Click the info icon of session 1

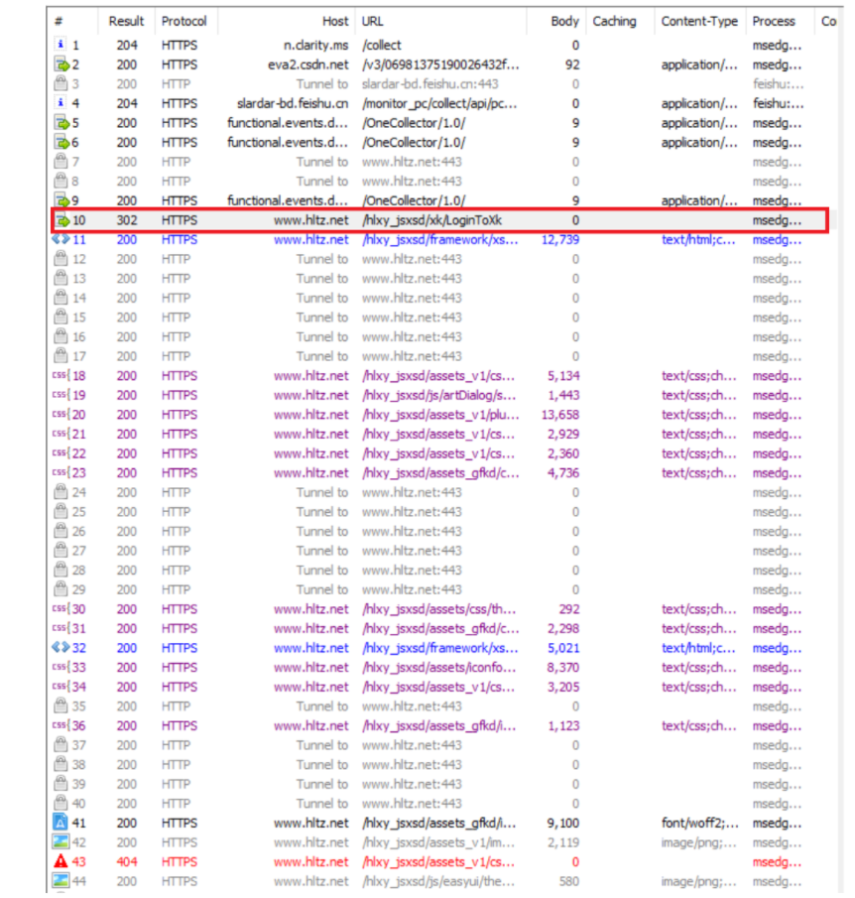[61, 44]
